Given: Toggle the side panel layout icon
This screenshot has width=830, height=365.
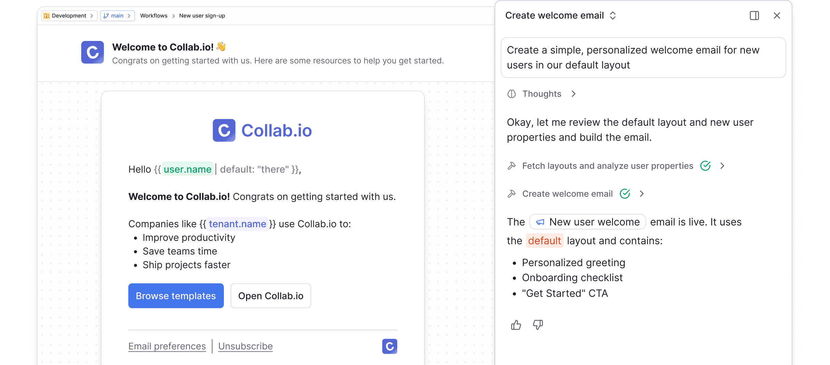Looking at the screenshot, I should tap(754, 16).
